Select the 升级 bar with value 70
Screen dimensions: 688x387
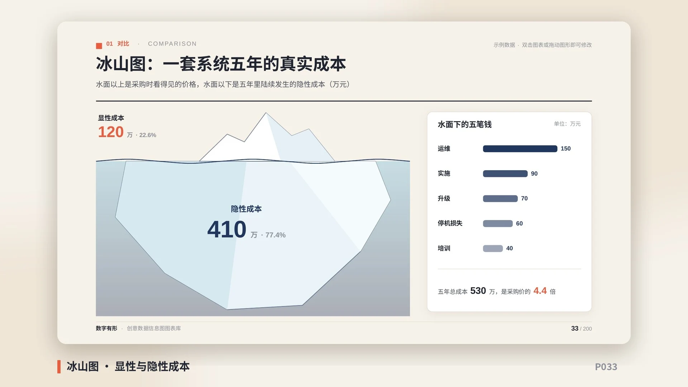[500, 199]
